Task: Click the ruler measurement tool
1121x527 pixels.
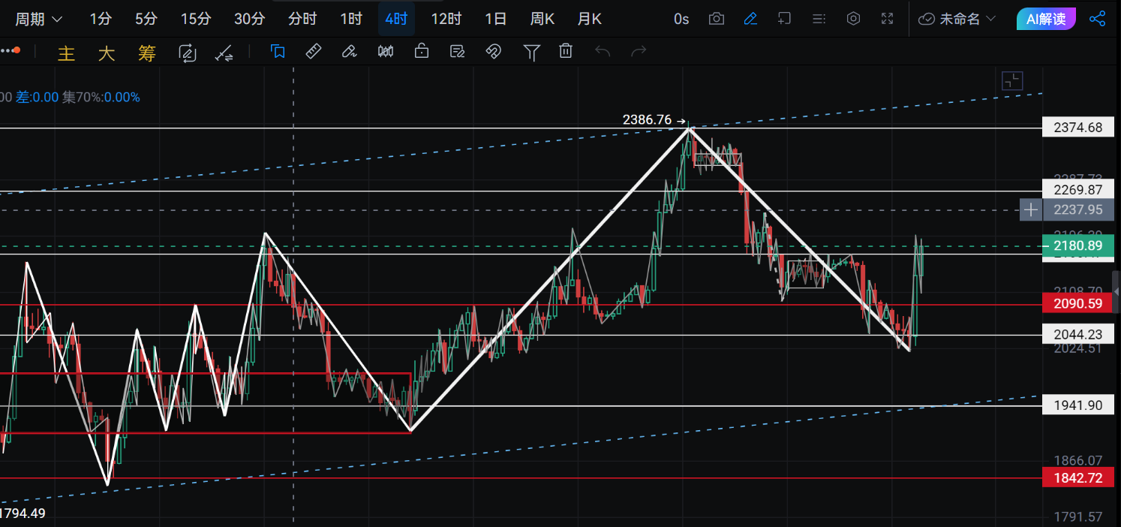Action: coord(314,52)
